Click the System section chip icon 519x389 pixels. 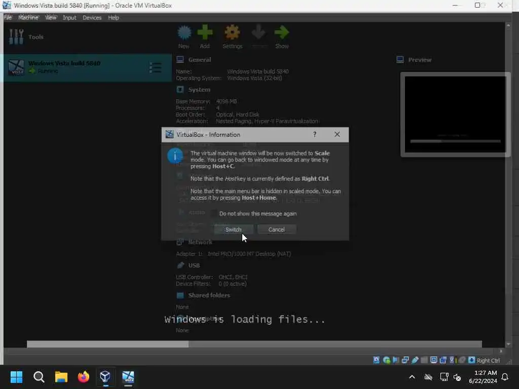[180, 90]
